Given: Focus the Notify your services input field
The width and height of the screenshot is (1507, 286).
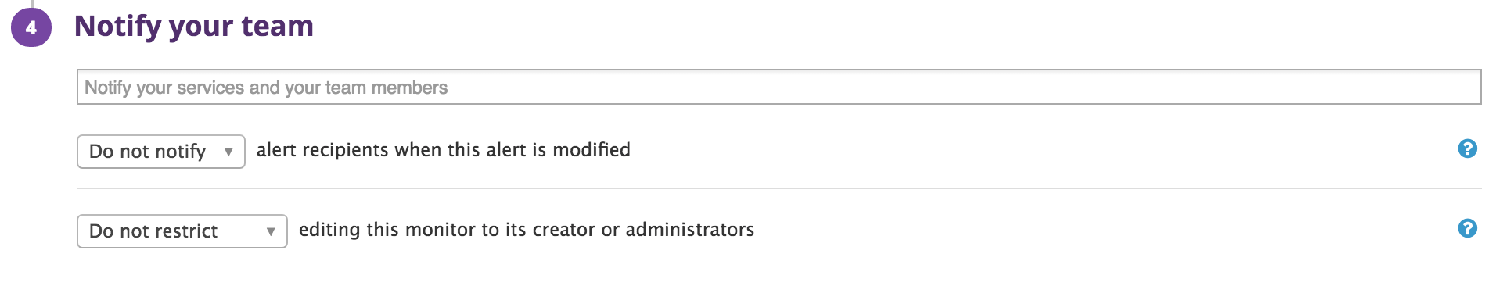Looking at the screenshot, I should 779,87.
